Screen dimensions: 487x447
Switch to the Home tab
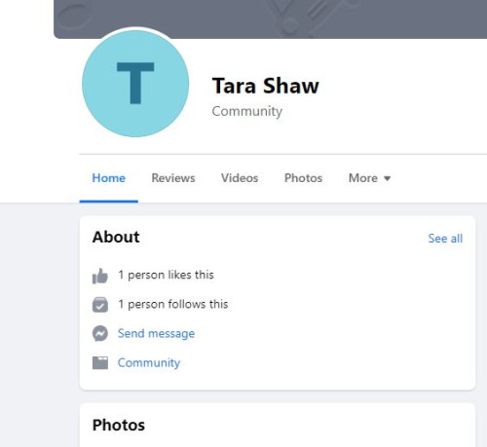(108, 178)
